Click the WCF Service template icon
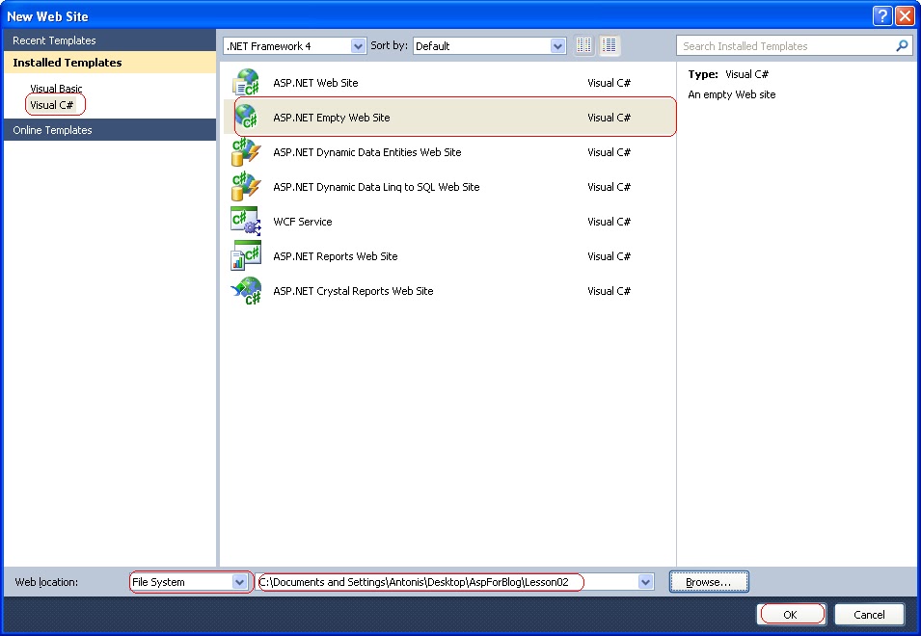 click(x=246, y=222)
